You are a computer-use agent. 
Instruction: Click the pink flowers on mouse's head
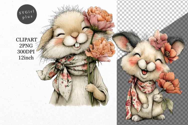tap(158, 40)
